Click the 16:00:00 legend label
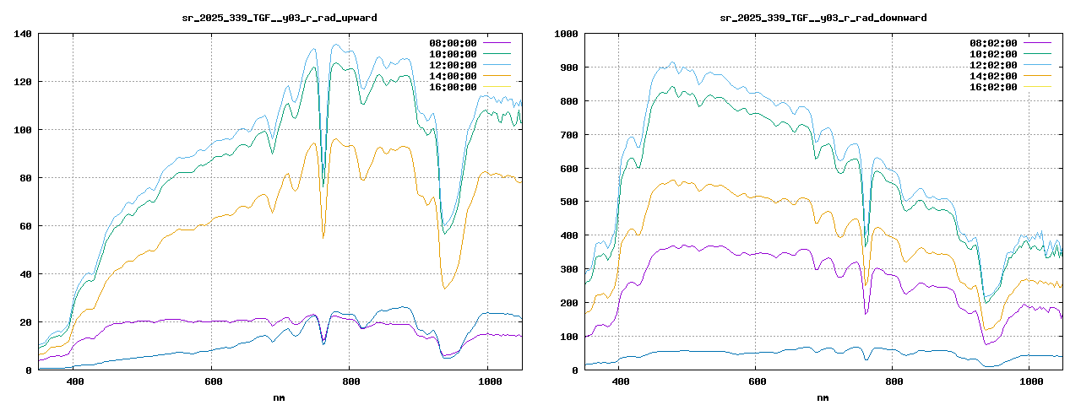The width and height of the screenshot is (1081, 405). [x=453, y=87]
